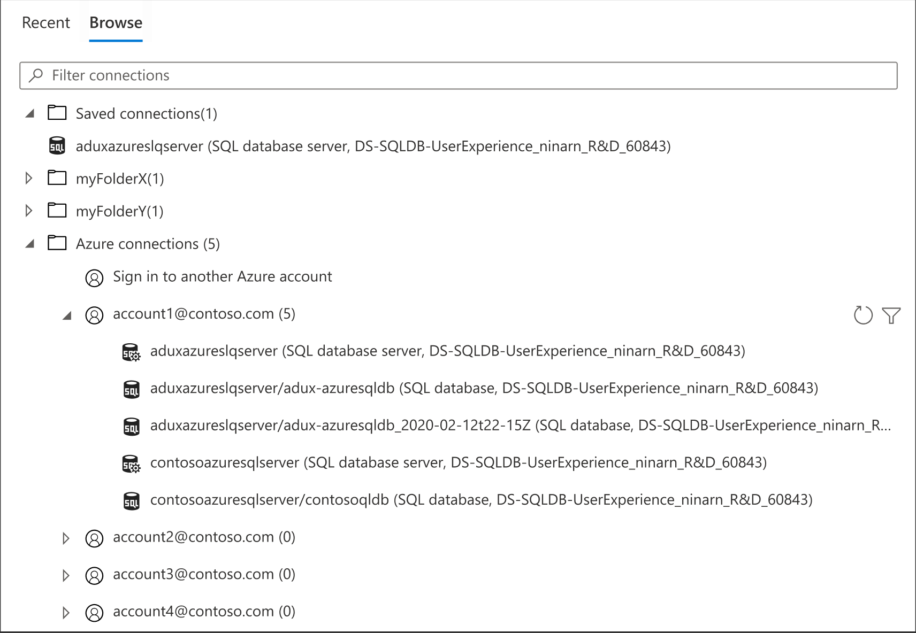Select the Browse tab
Viewport: 916px width, 633px height.
(116, 22)
